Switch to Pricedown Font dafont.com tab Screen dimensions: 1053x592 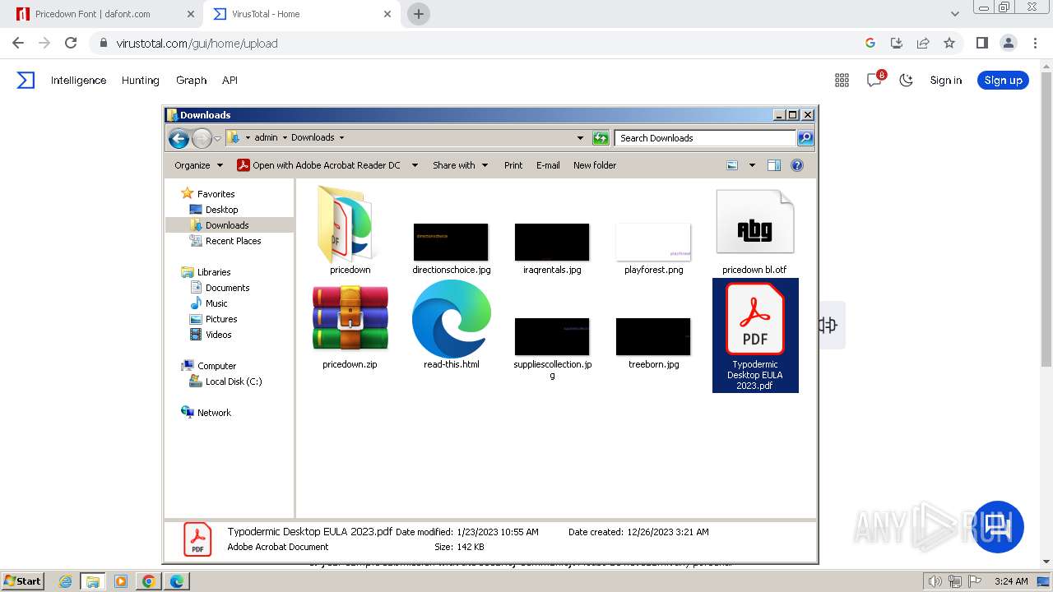pyautogui.click(x=103, y=14)
